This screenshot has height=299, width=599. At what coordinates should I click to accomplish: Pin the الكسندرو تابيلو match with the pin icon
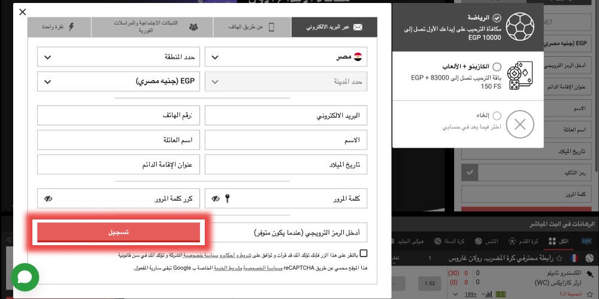coord(590,273)
